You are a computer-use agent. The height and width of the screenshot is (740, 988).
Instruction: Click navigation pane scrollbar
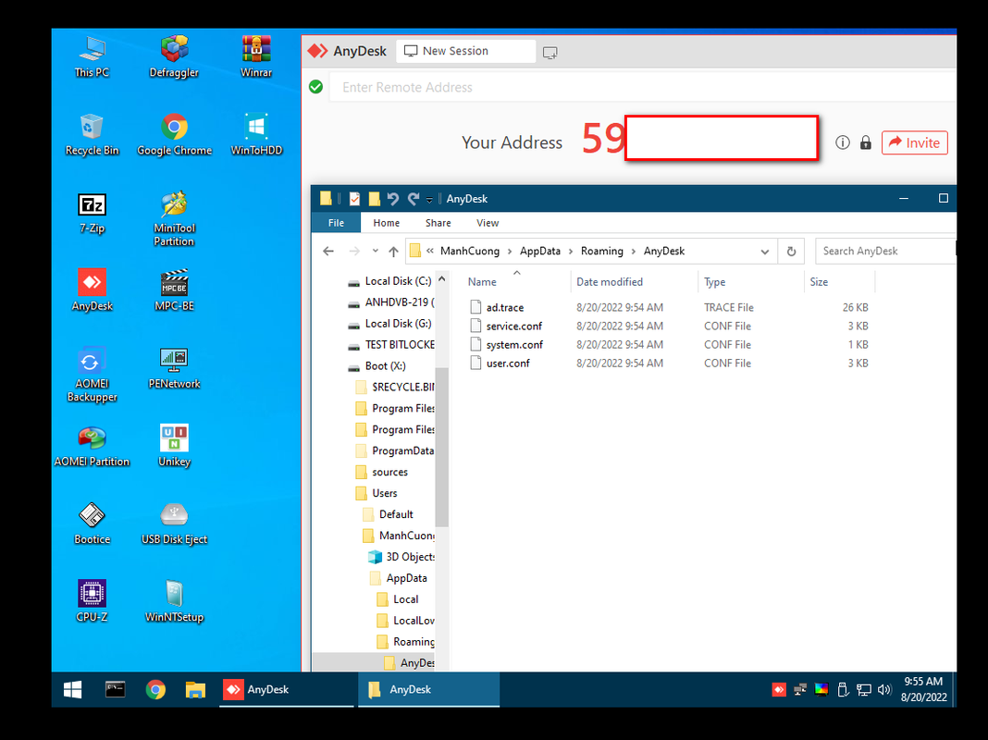pyautogui.click(x=441, y=447)
